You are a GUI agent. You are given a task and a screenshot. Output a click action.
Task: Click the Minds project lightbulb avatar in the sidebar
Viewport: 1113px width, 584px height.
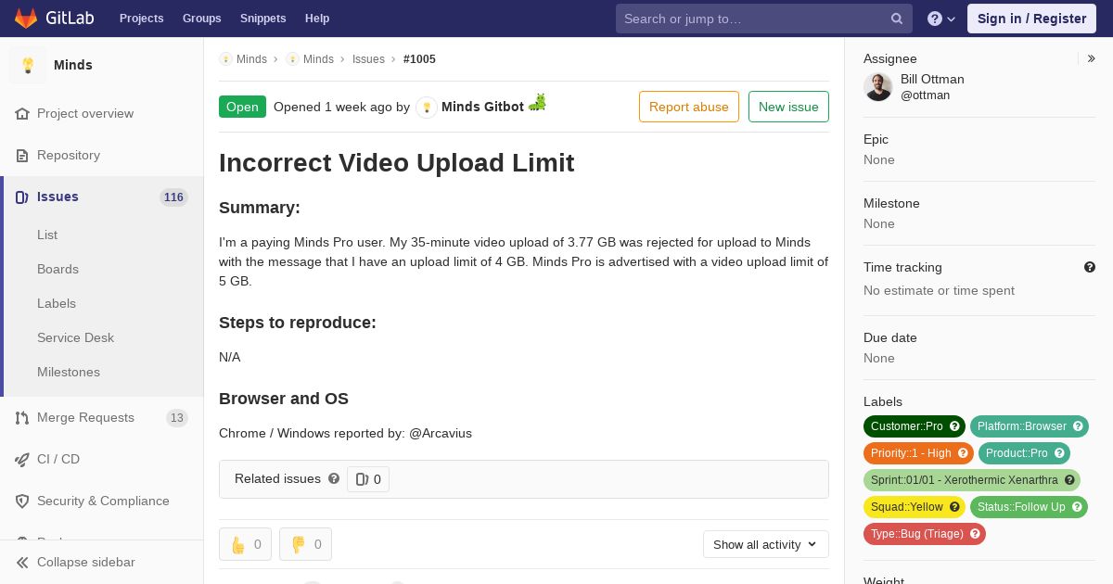click(x=28, y=65)
